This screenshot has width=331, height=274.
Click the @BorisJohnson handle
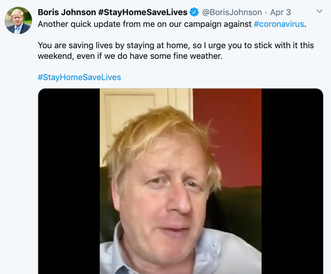click(x=232, y=12)
